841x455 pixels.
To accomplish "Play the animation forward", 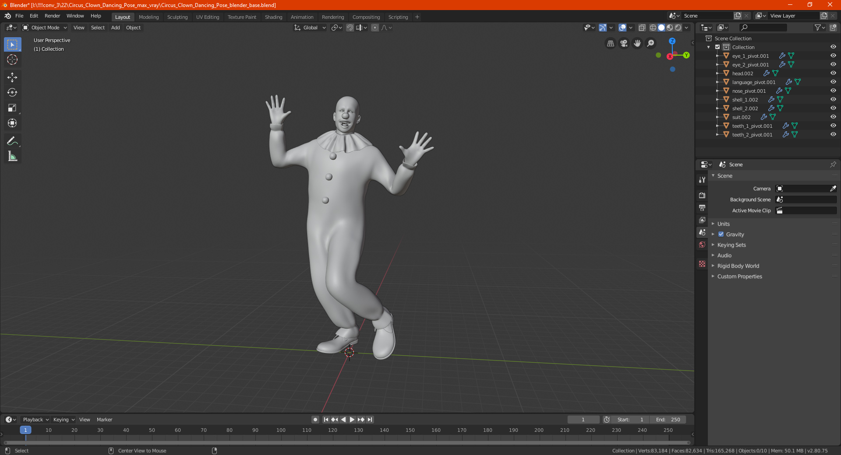I will pyautogui.click(x=352, y=420).
